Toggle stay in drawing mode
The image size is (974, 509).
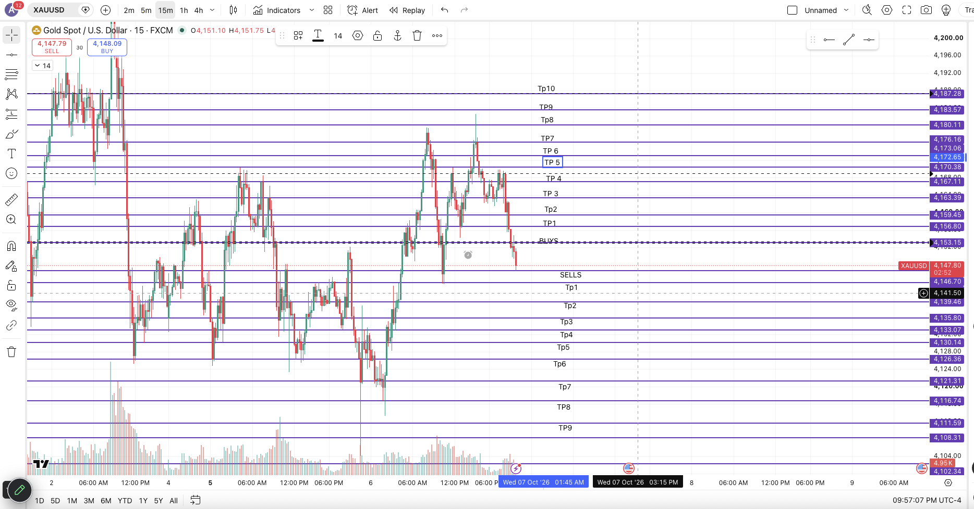11,265
